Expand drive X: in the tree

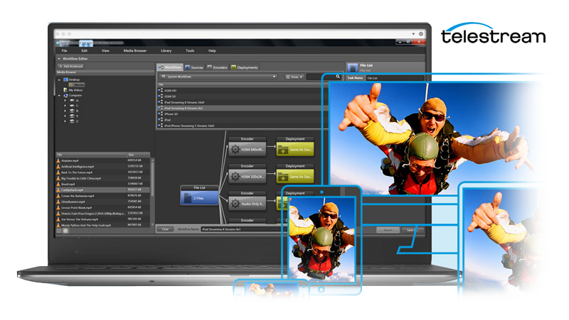point(65,111)
